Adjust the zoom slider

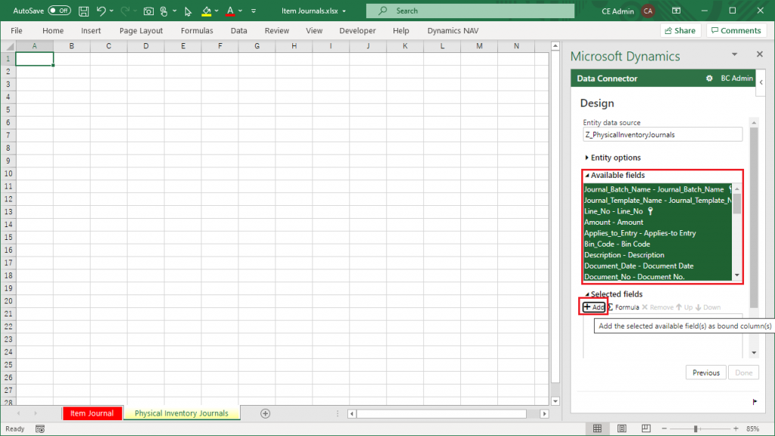pyautogui.click(x=696, y=428)
